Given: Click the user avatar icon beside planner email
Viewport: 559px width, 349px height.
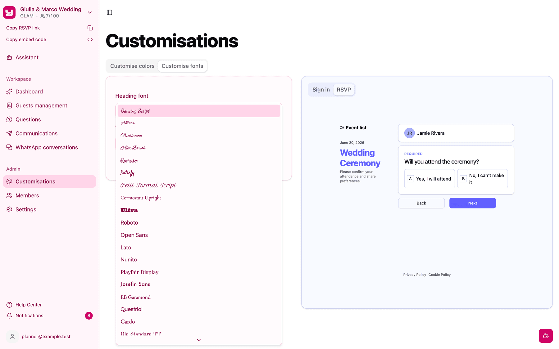Looking at the screenshot, I should [12, 337].
